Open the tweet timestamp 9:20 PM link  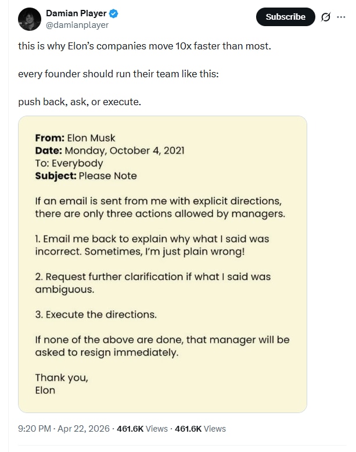click(x=35, y=429)
